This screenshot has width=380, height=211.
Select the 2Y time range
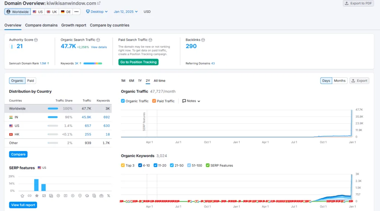[x=148, y=81]
